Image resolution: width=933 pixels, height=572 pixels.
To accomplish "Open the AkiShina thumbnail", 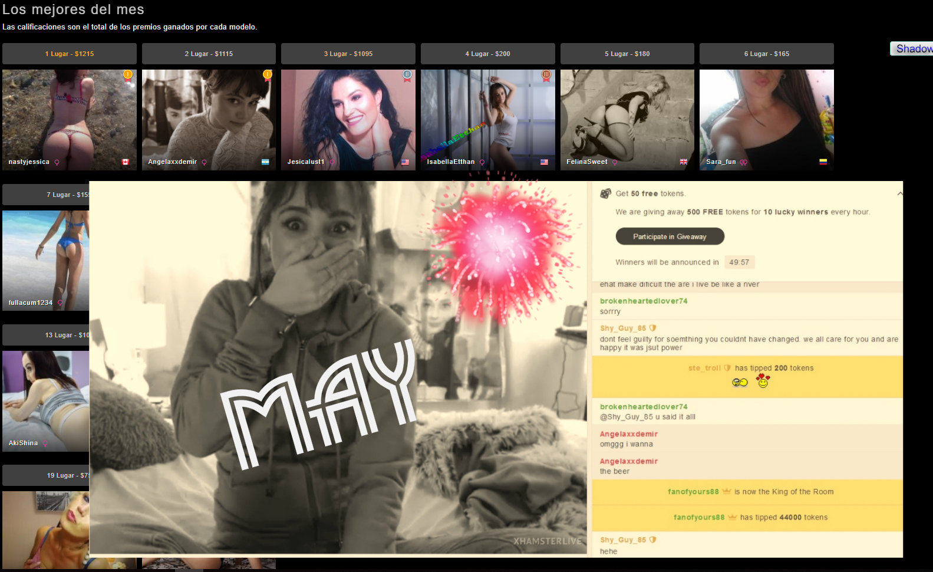I will coord(46,401).
